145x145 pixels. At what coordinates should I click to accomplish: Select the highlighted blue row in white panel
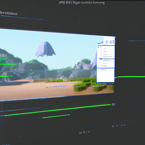click(x=106, y=59)
